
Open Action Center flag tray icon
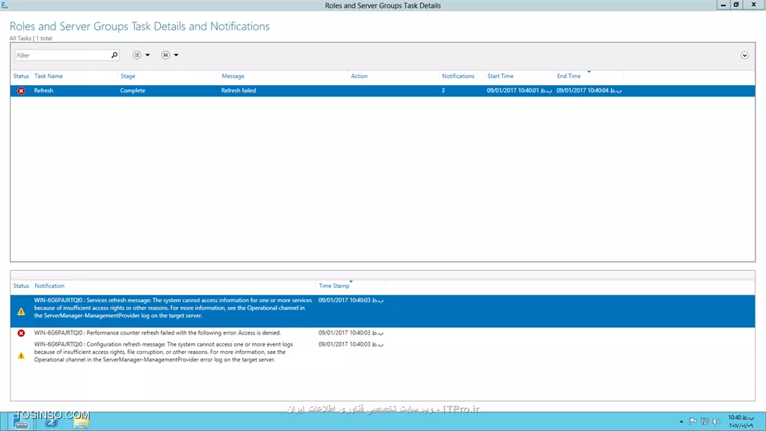693,422
